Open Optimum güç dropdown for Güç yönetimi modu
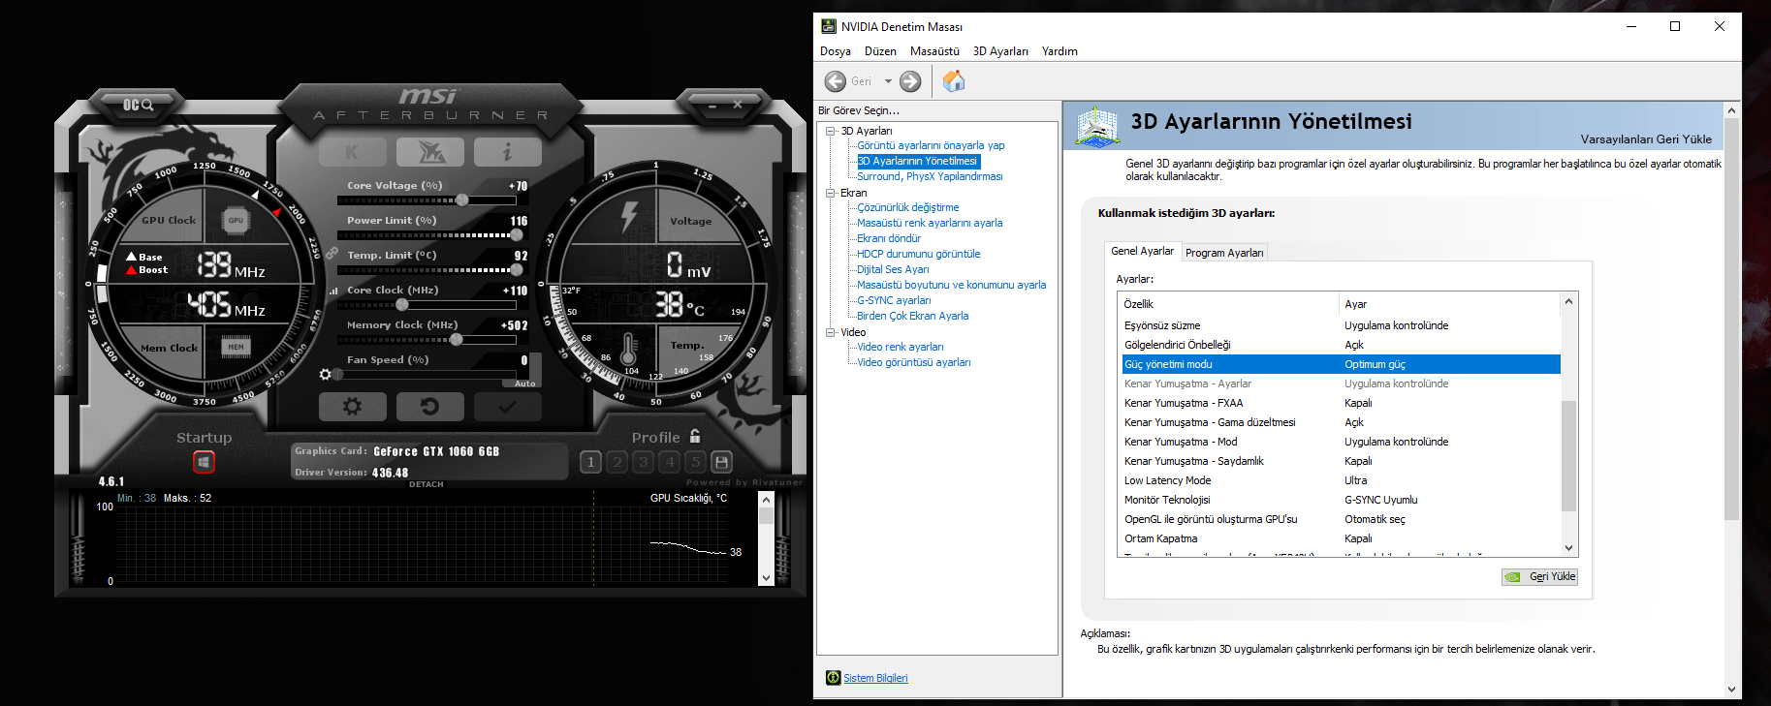The width and height of the screenshot is (1771, 706). (1450, 364)
